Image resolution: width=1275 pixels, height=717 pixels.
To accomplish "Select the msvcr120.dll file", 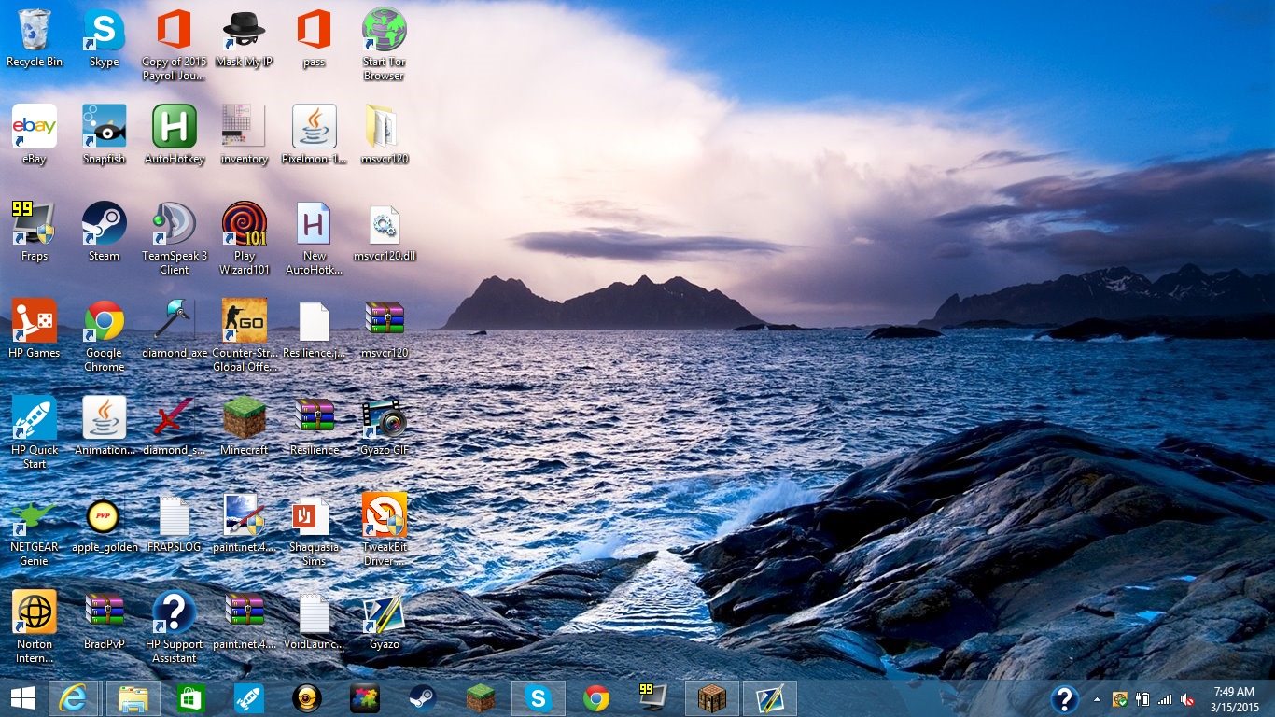I will [x=385, y=232].
